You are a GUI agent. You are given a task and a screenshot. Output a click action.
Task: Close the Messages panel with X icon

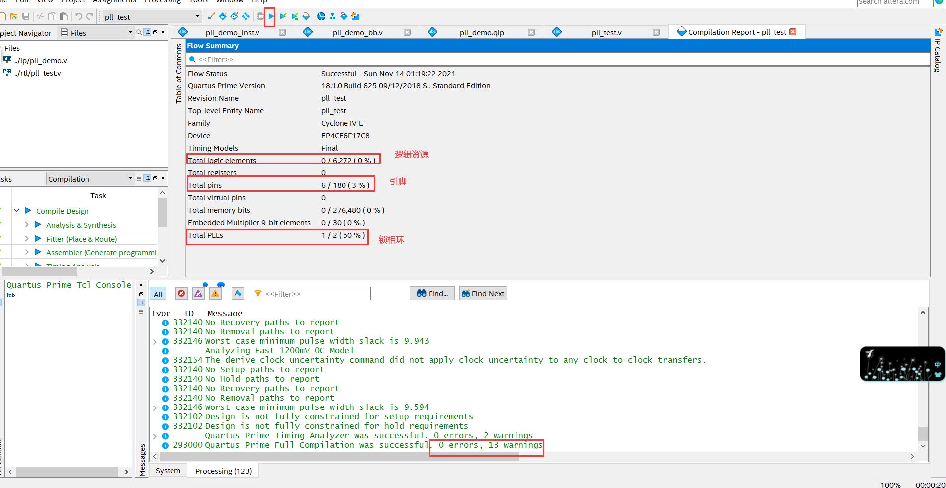point(142,285)
